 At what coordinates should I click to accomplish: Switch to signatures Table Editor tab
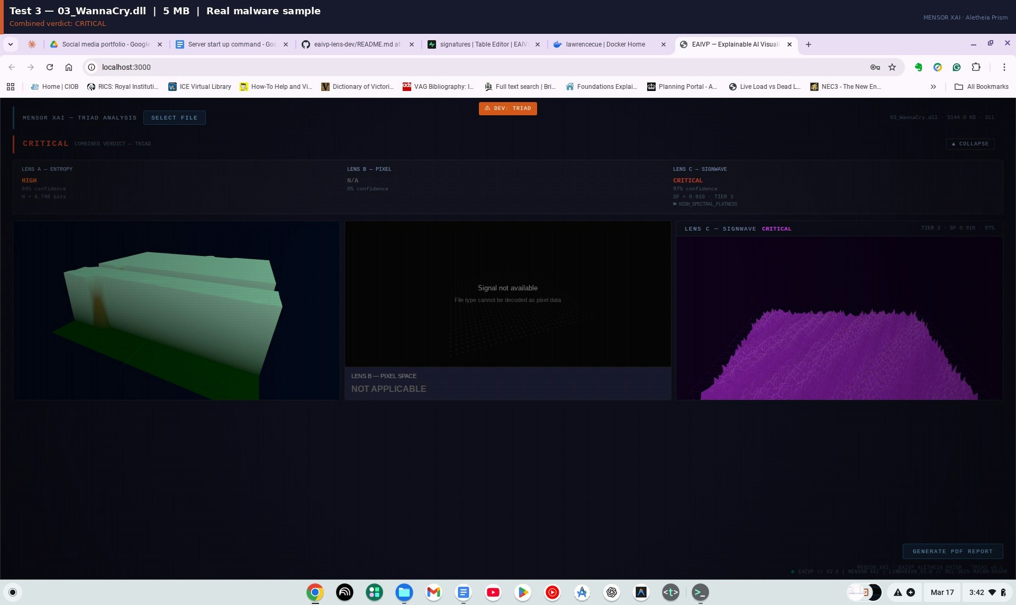click(483, 44)
